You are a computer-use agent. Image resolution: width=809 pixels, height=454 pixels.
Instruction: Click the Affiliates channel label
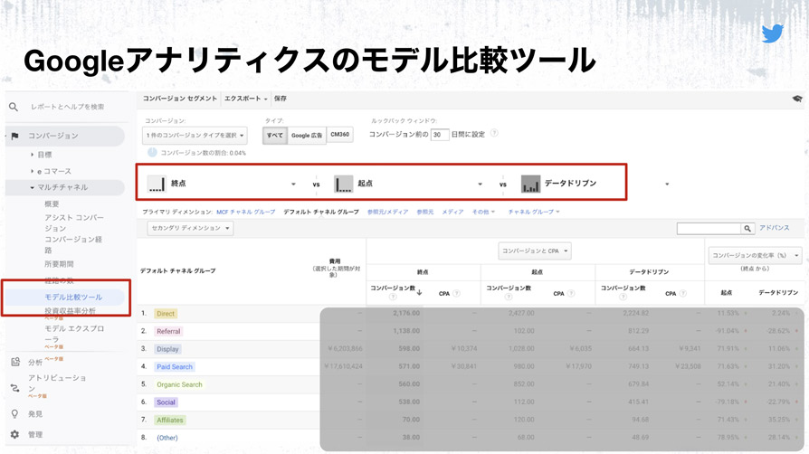[x=170, y=420]
